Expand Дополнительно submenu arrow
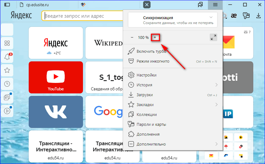Screen dimensions: 265x164 click(216, 144)
